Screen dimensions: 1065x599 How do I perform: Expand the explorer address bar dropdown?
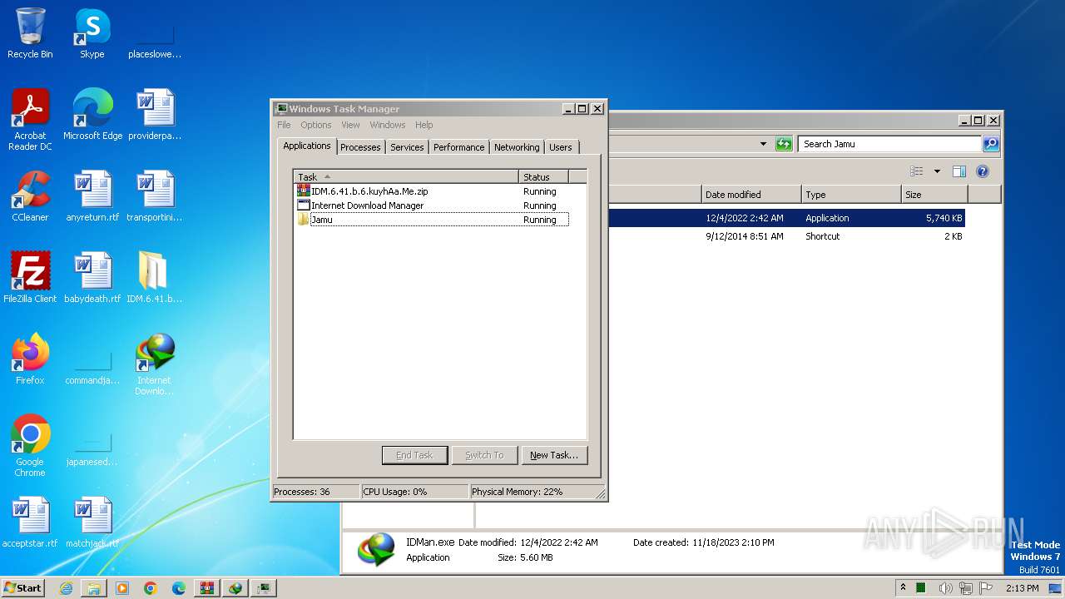pos(763,144)
